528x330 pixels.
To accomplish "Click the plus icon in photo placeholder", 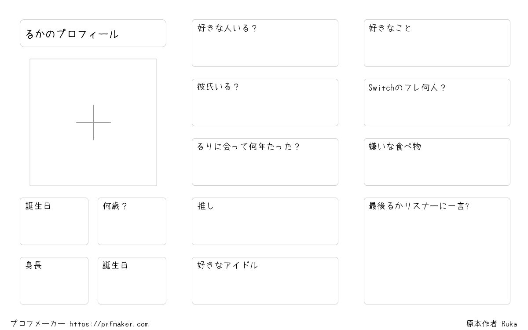I will pyautogui.click(x=93, y=122).
